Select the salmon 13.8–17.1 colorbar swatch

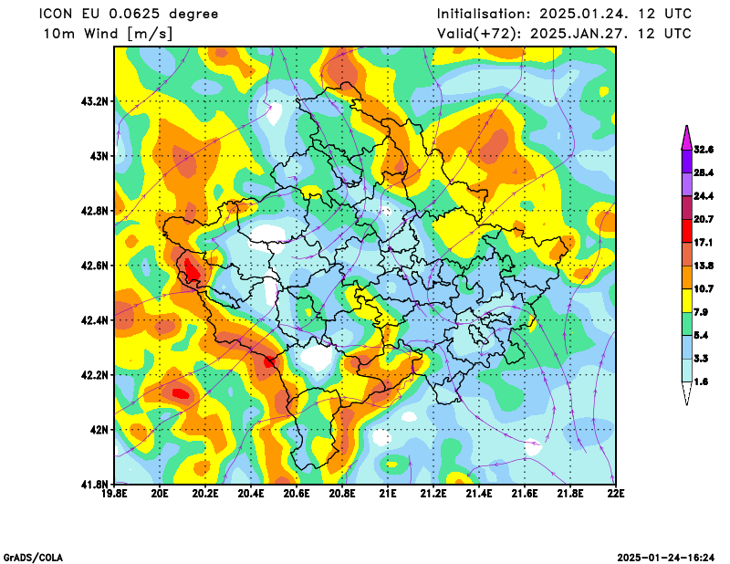pyautogui.click(x=687, y=255)
